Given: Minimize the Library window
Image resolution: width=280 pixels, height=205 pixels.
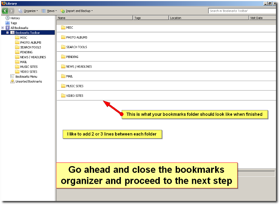Looking at the screenshot, I should point(266,3).
